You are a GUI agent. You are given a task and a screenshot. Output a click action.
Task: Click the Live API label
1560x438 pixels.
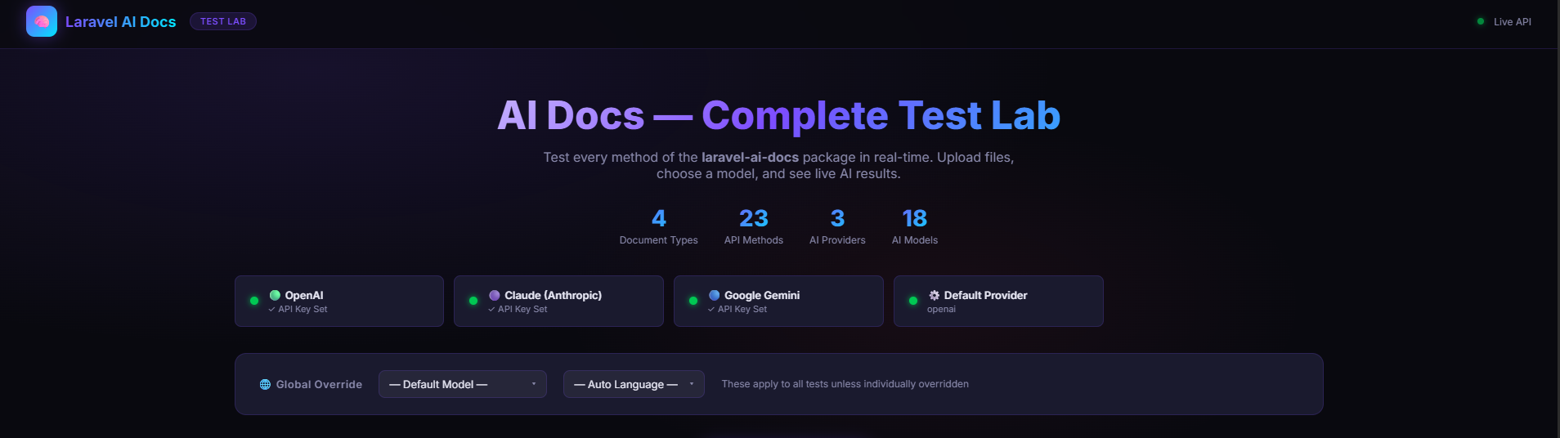click(x=1512, y=22)
